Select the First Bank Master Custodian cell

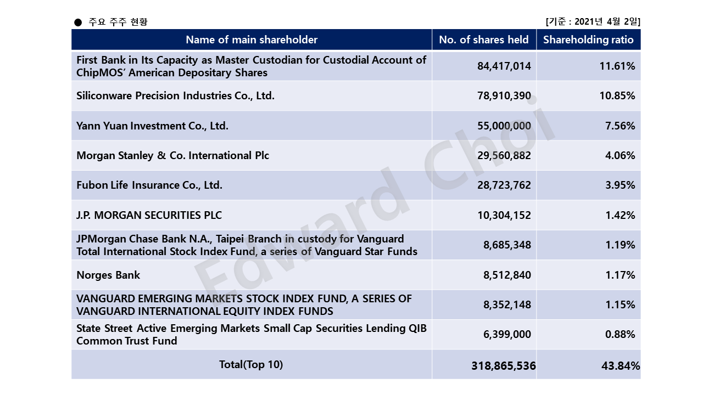coord(252,66)
